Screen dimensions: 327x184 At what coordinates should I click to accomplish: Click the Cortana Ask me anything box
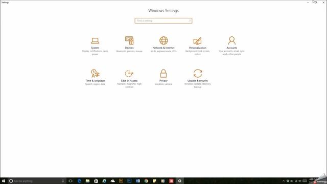coord(37,181)
